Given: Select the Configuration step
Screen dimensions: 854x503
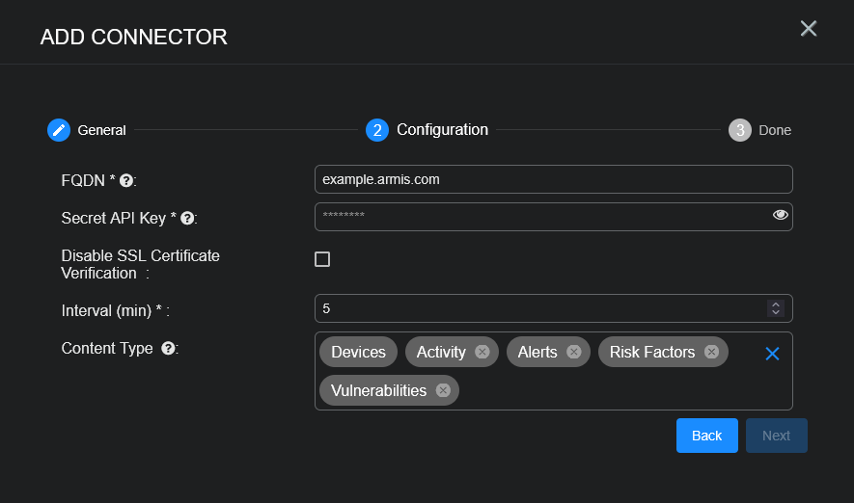Looking at the screenshot, I should click(x=377, y=130).
